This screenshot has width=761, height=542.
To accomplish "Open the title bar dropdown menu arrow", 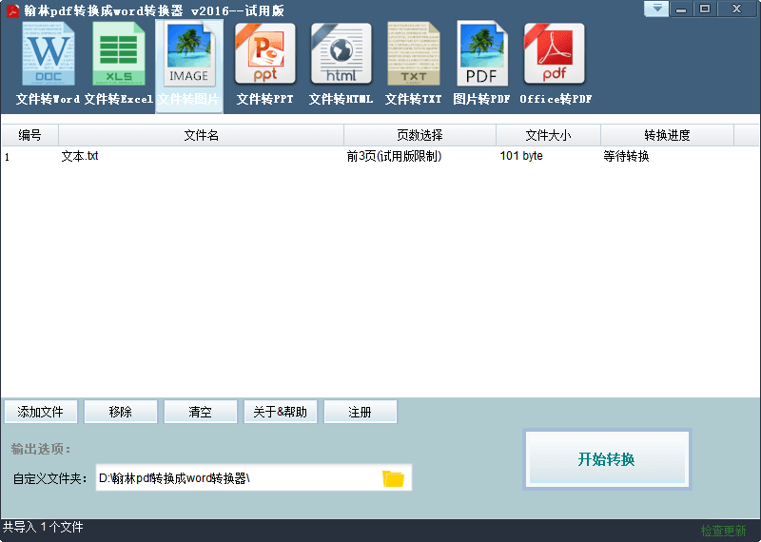I will point(656,9).
